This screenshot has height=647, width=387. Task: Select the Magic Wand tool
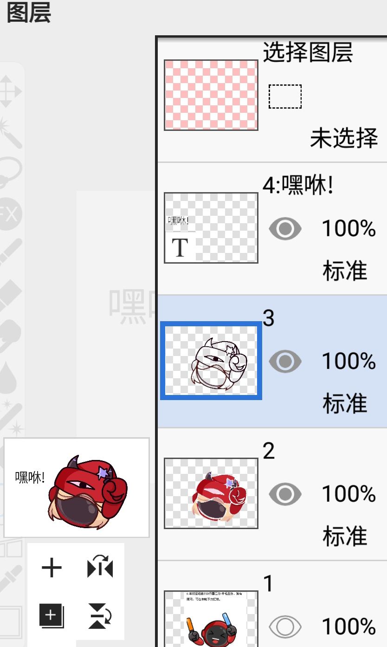10,132
